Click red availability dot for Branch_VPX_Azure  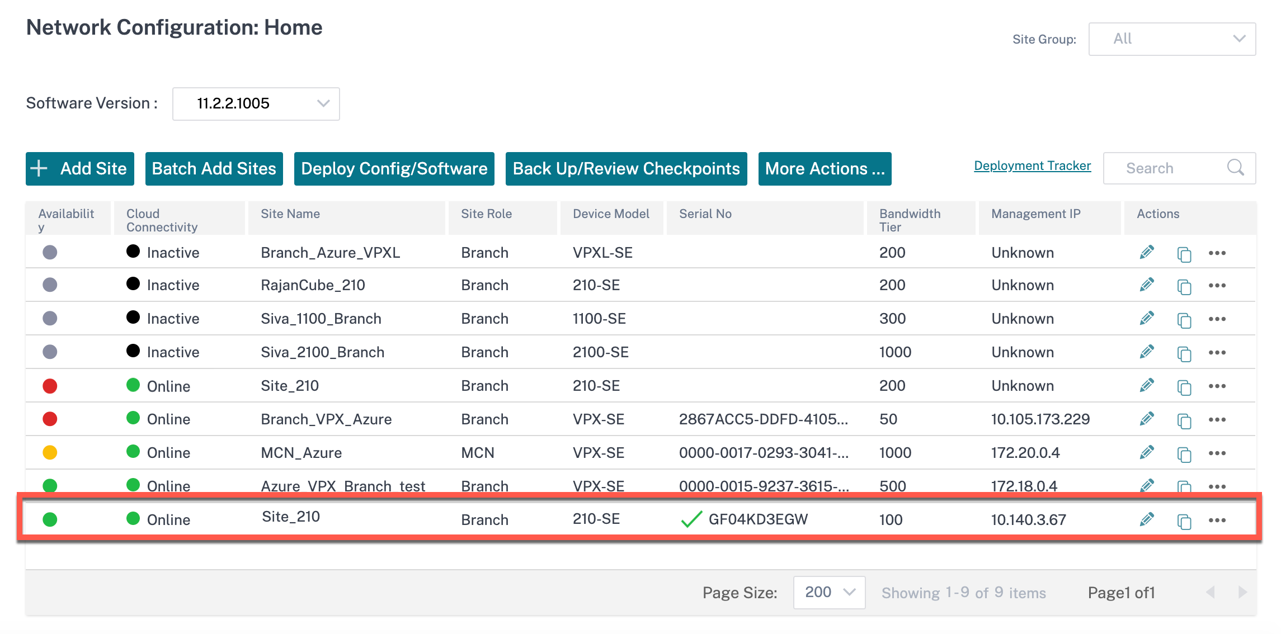50,419
